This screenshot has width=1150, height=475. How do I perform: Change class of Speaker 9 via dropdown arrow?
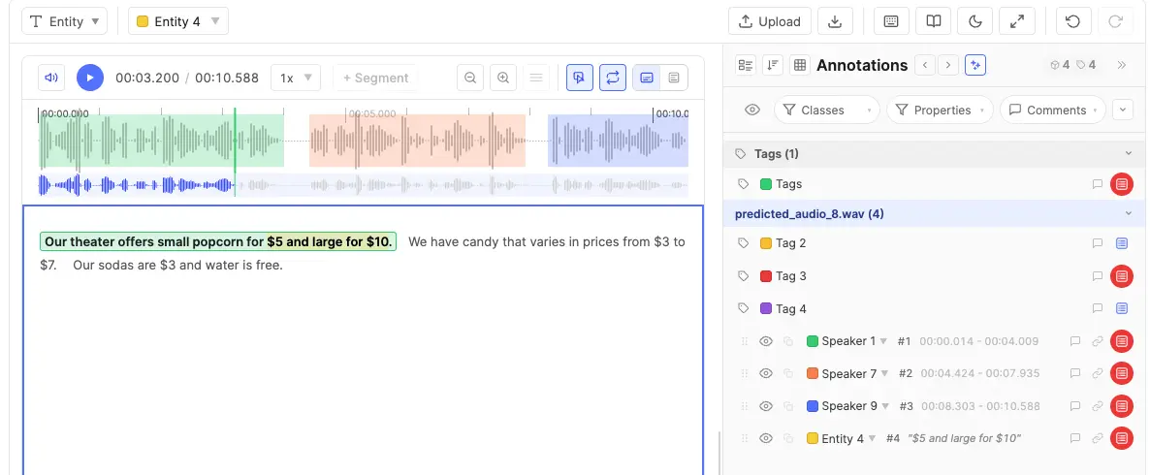tap(885, 406)
